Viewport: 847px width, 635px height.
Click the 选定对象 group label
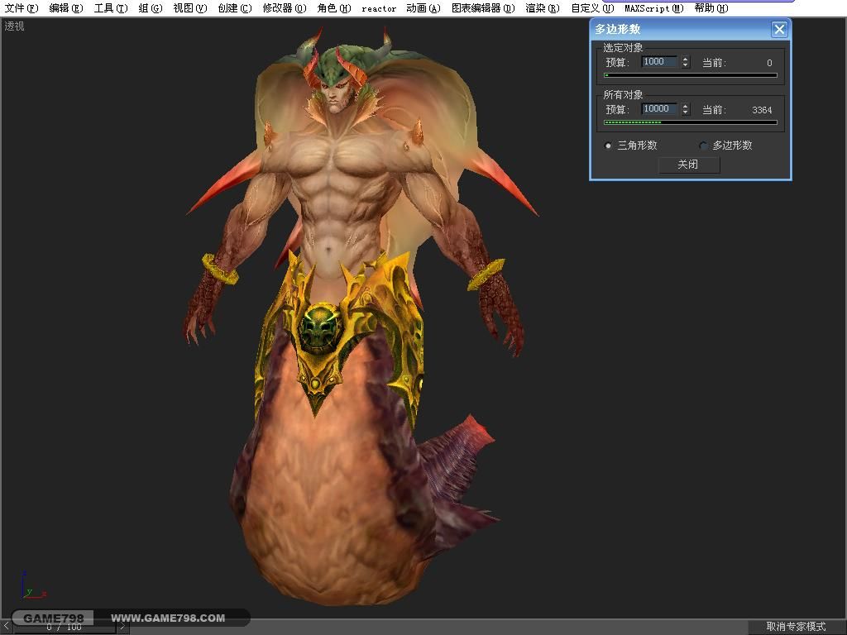pyautogui.click(x=623, y=48)
